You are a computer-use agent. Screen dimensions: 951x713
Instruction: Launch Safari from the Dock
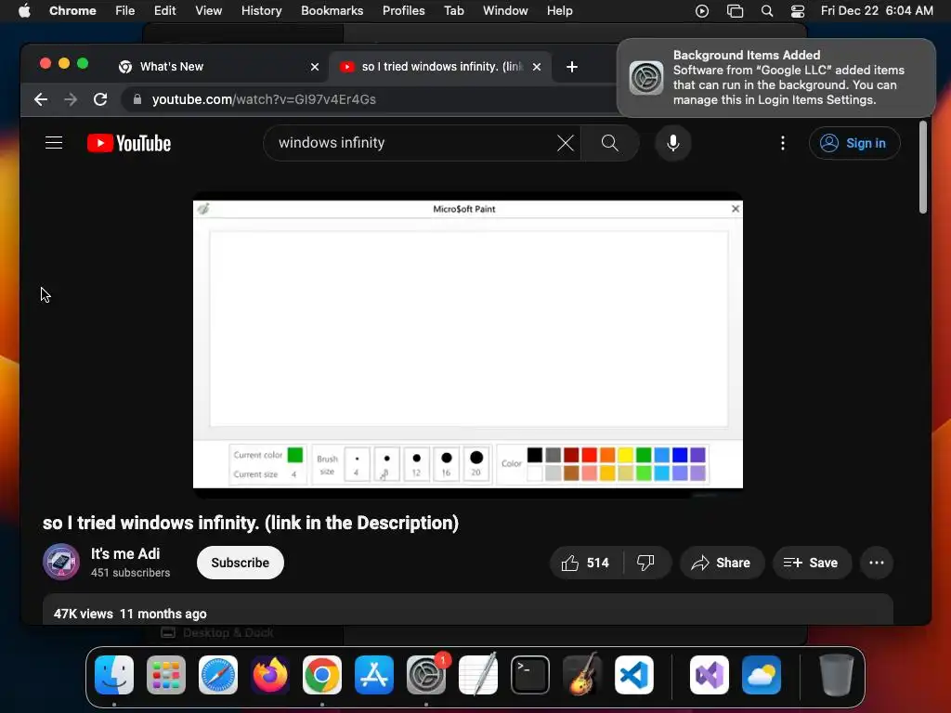[x=218, y=675]
